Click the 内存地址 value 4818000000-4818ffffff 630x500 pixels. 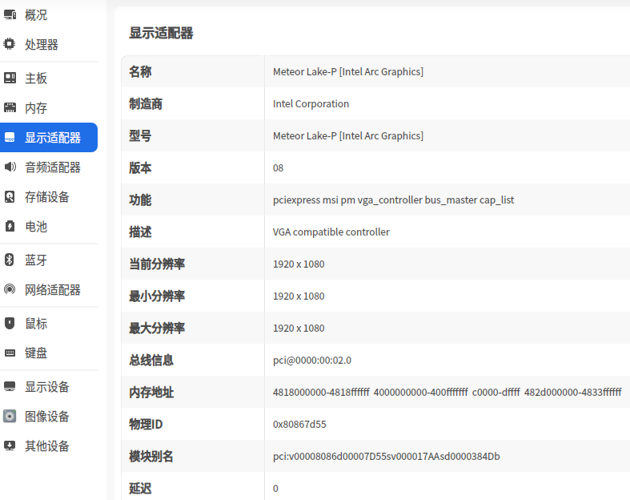pyautogui.click(x=447, y=392)
